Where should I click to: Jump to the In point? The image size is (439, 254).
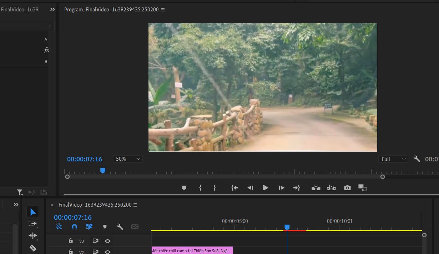coord(234,188)
